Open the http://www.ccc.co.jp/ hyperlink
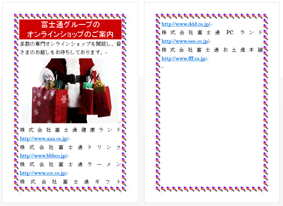The height and width of the screenshot is (206, 283). 43,173
